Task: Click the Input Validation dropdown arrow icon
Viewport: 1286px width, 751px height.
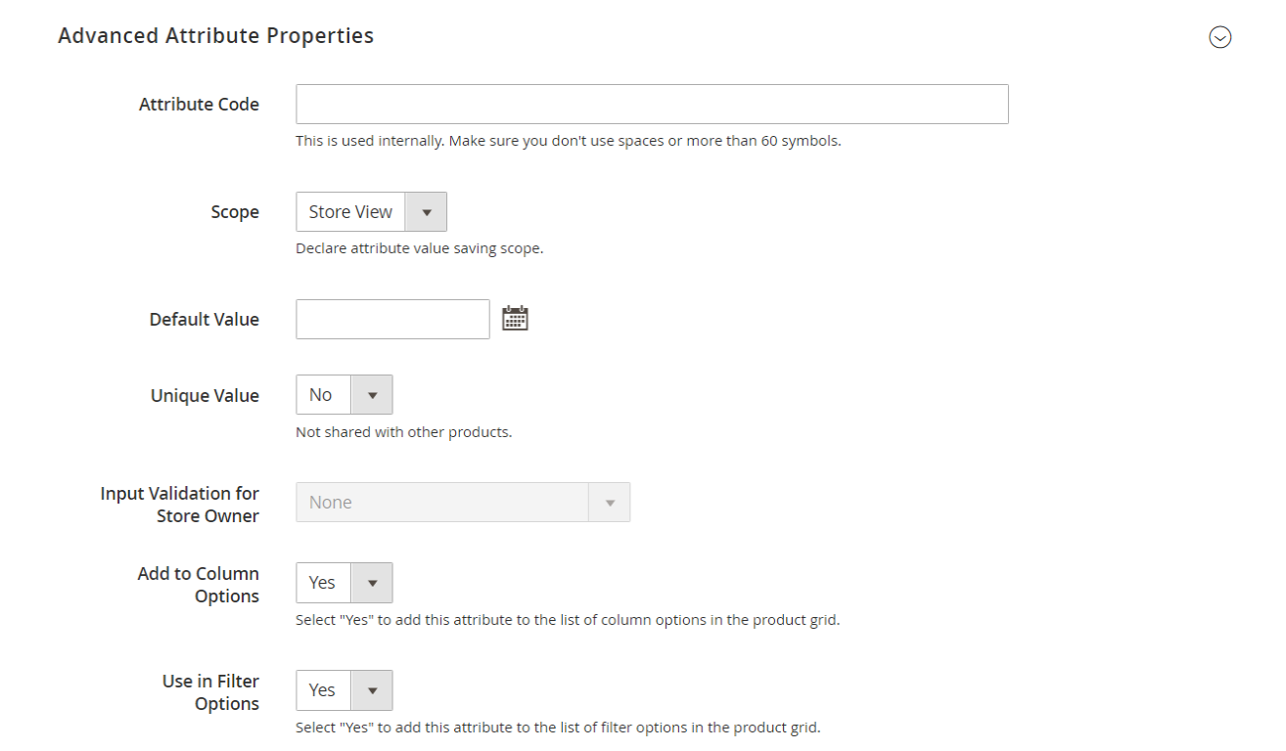Action: pyautogui.click(x=610, y=502)
